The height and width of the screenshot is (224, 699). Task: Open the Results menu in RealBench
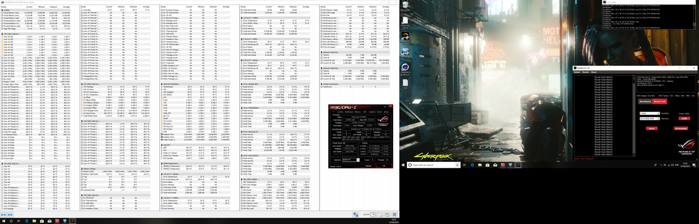[585, 72]
